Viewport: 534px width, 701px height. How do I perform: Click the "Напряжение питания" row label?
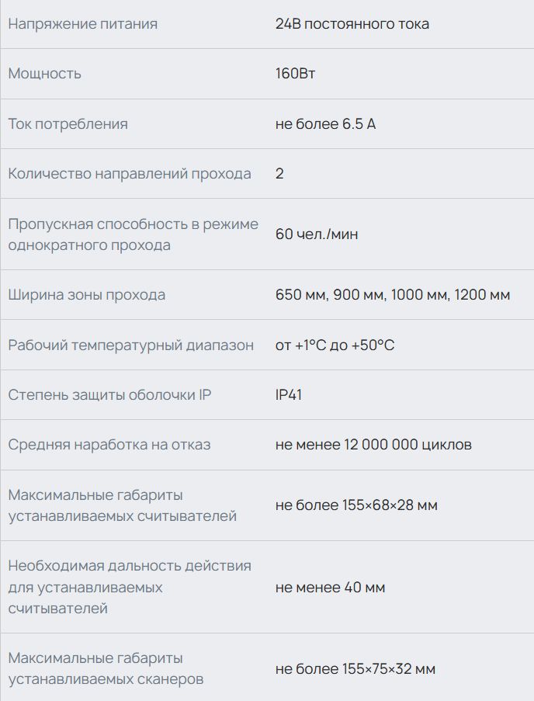(x=82, y=24)
